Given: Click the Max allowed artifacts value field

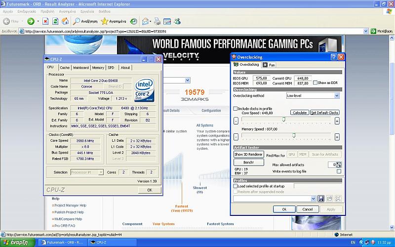Looking at the screenshot, I should point(332,165).
